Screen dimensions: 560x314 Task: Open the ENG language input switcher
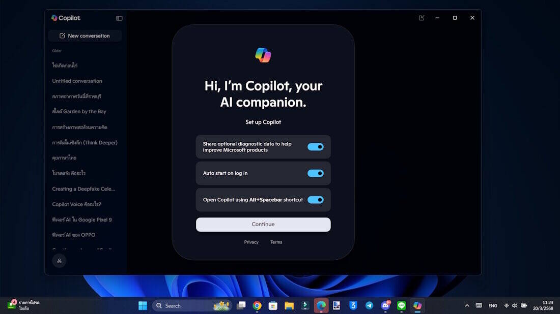(492, 305)
